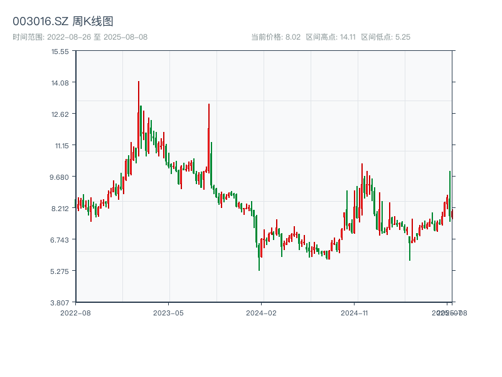This screenshot has height=377, width=502.
Task: Select the 时间范围 2022-08-26 至 2025-08-08 text
Action: tap(80, 37)
